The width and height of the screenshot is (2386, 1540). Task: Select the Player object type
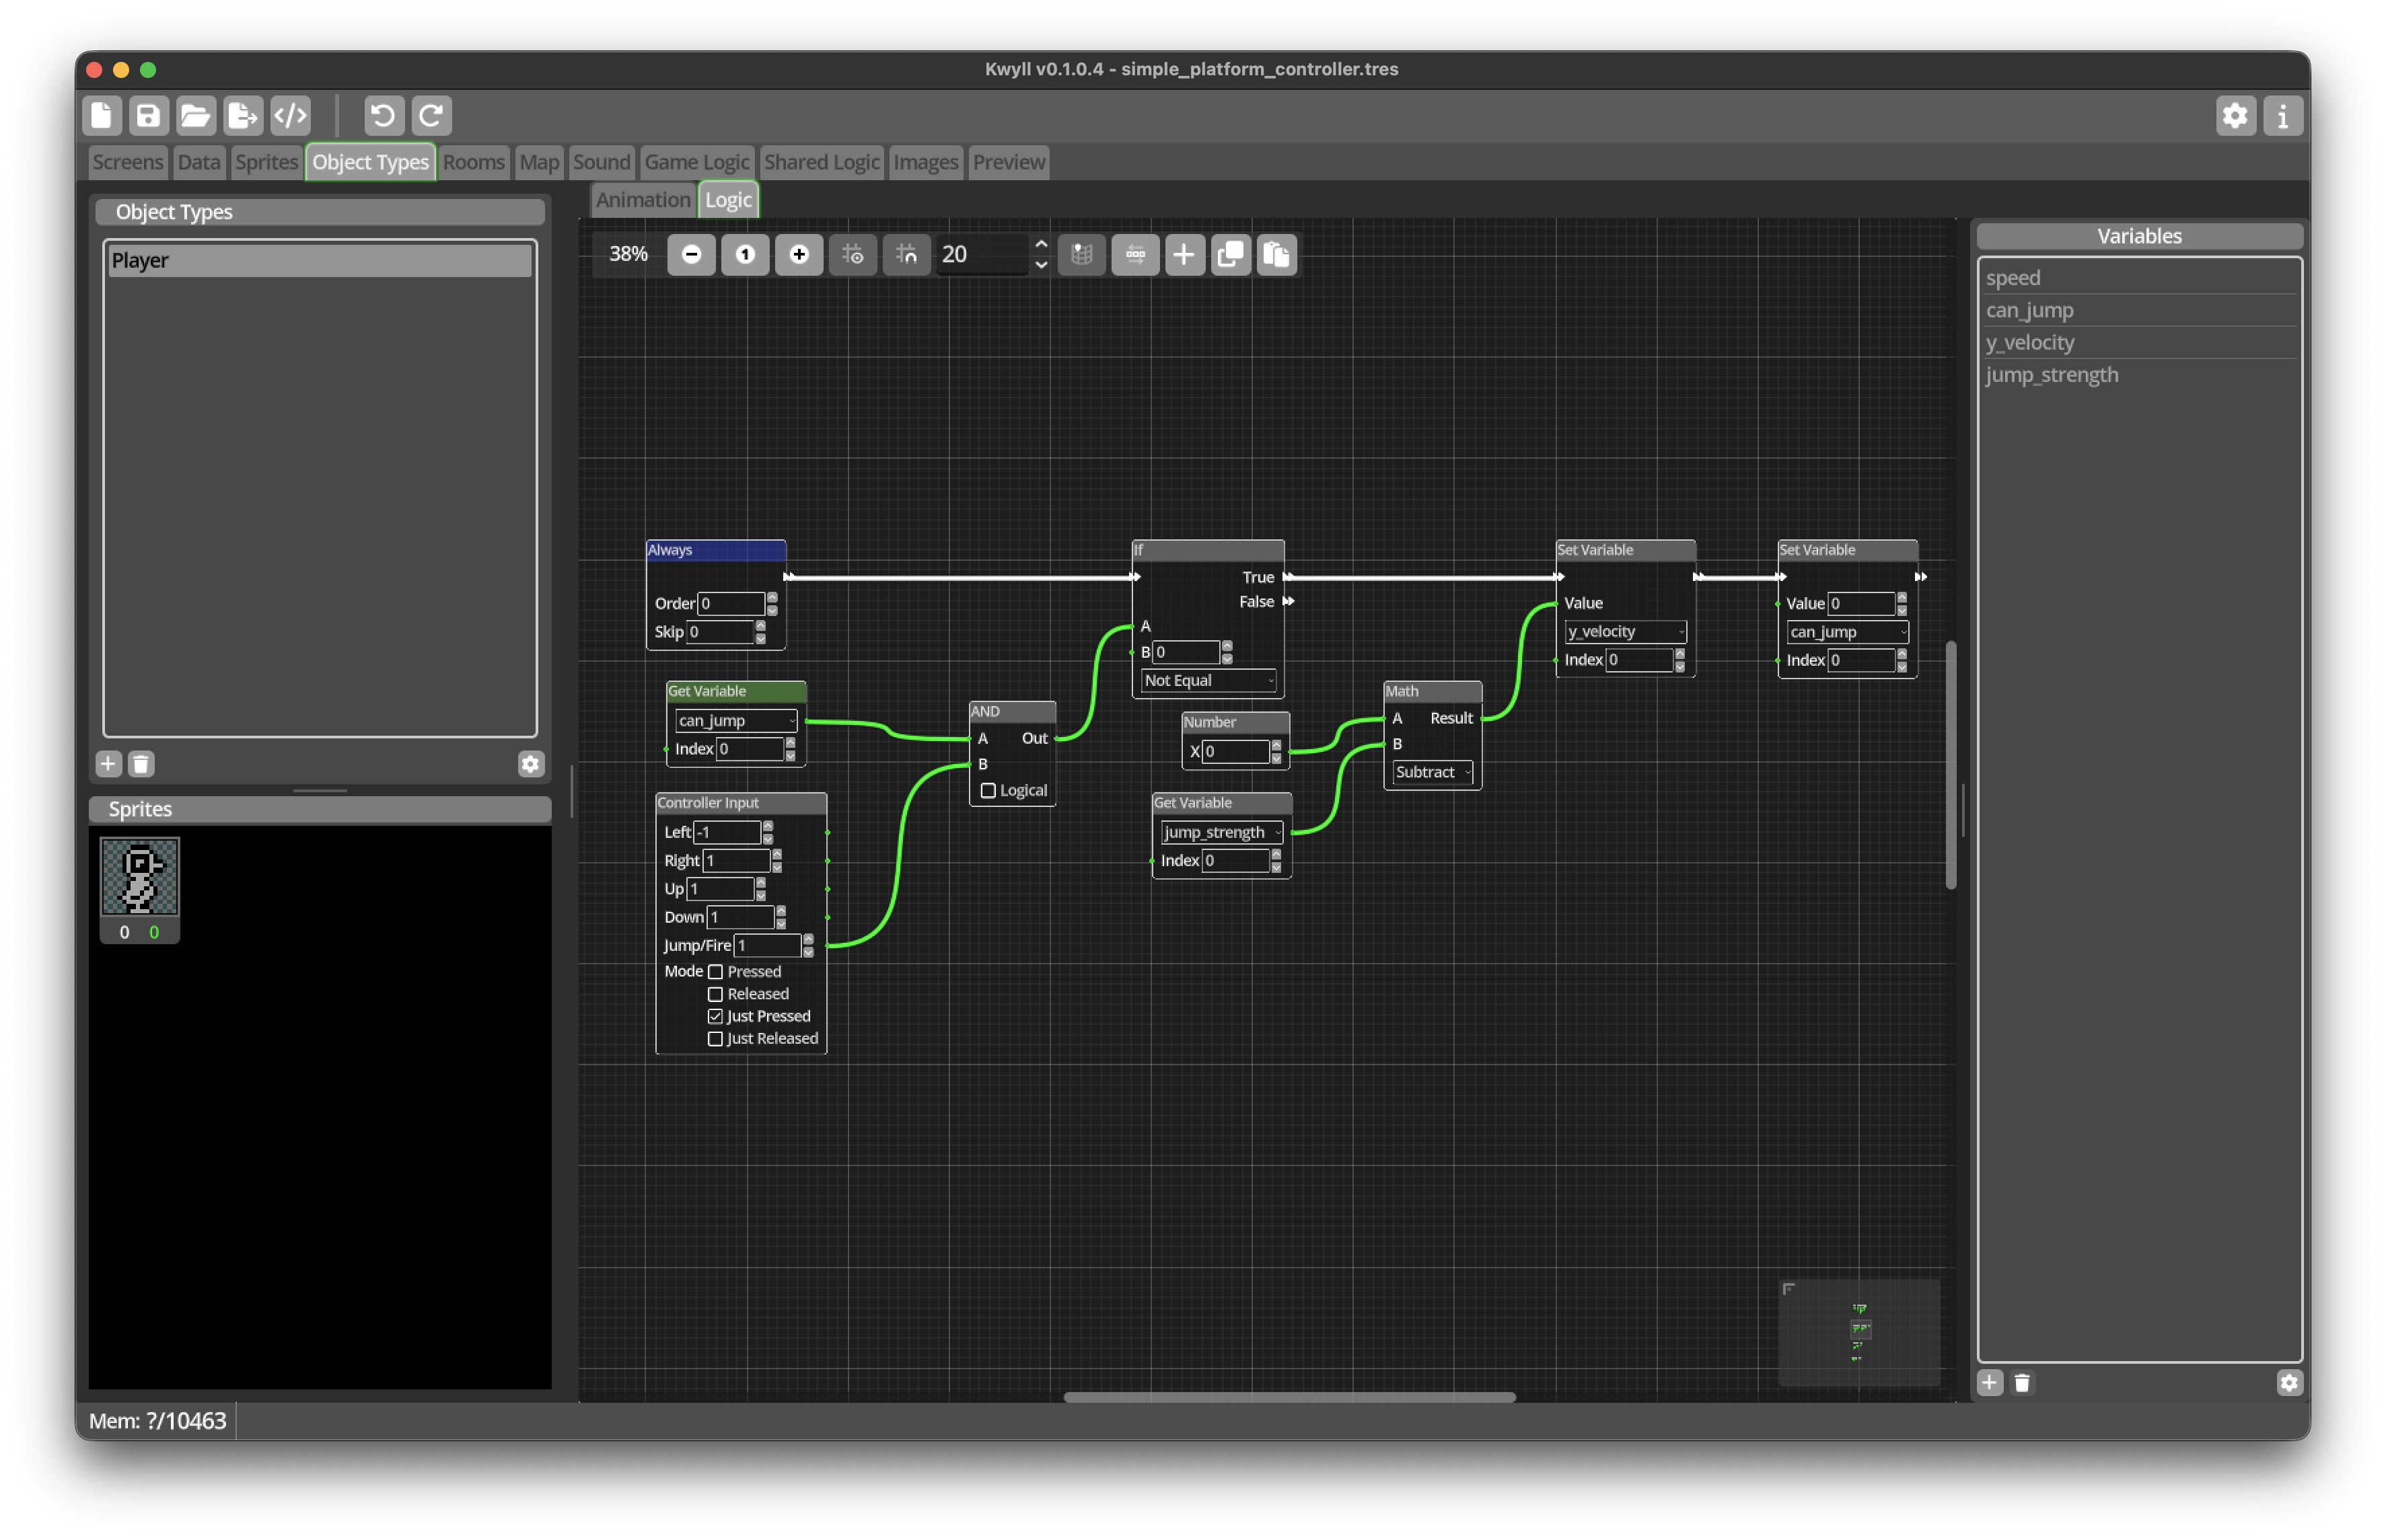[x=320, y=260]
